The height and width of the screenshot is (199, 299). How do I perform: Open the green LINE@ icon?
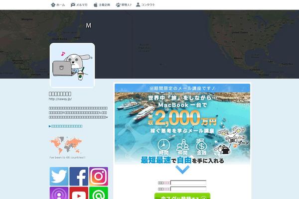[x=99, y=193]
